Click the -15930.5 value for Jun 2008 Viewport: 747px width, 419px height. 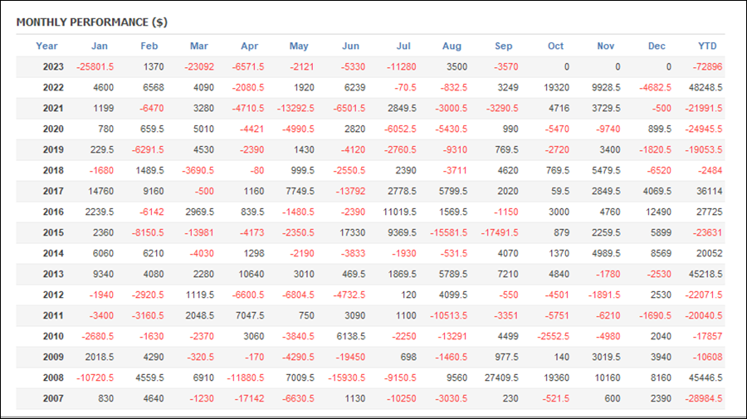347,378
